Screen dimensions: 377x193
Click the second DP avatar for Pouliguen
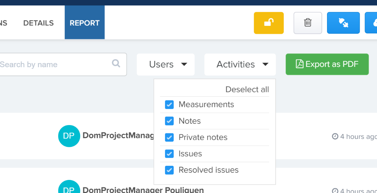click(69, 186)
